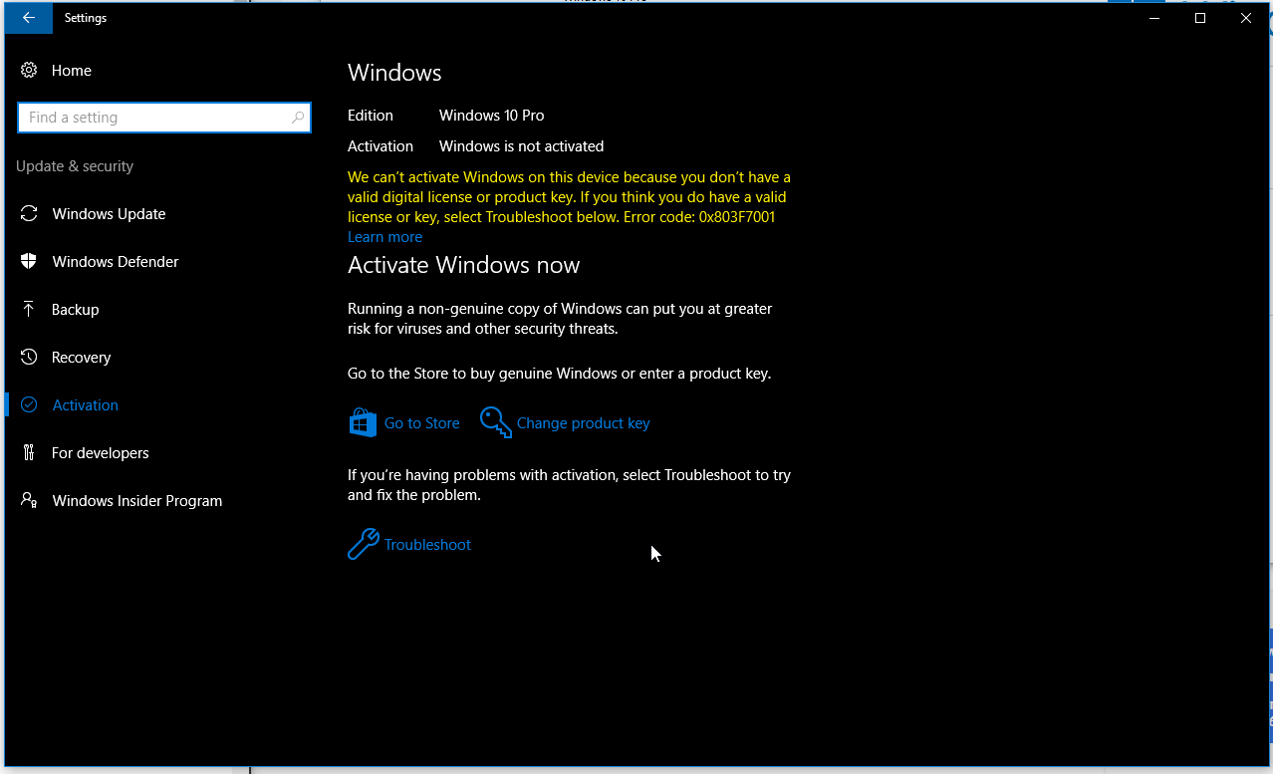Click the 'Windows is not activated' text
The height and width of the screenshot is (774, 1273).
(522, 146)
